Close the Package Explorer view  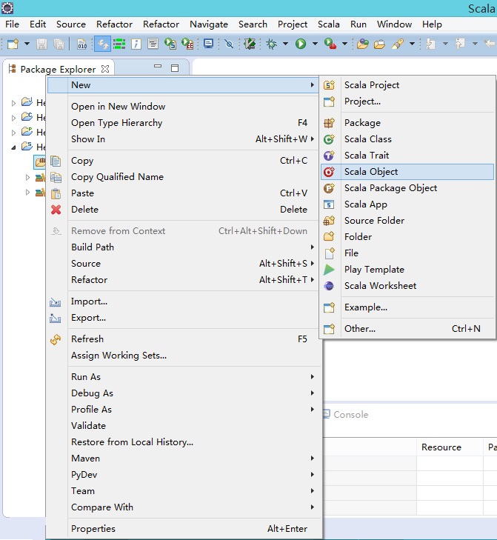[x=105, y=69]
